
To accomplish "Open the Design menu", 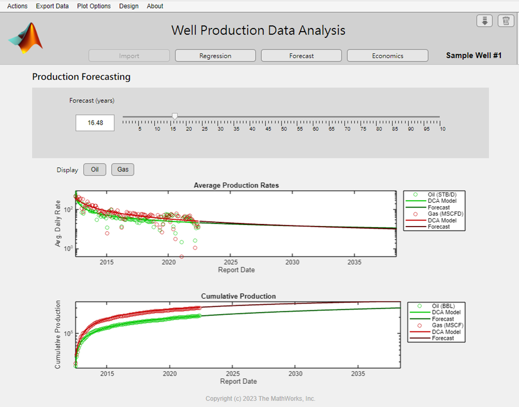I will click(x=128, y=6).
